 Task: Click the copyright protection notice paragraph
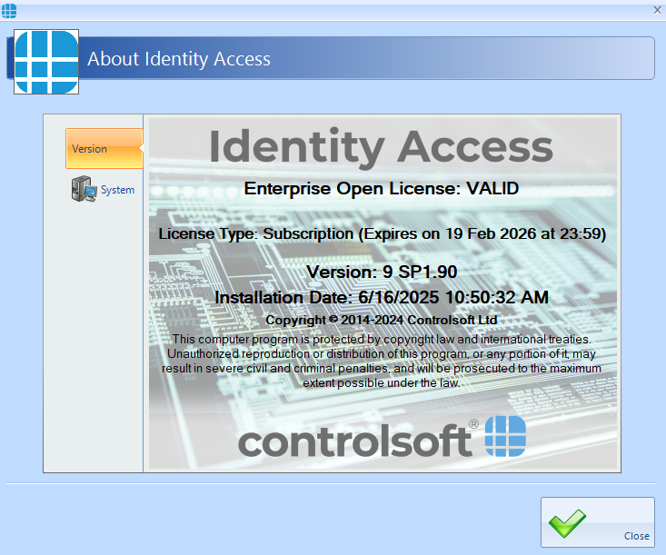pyautogui.click(x=382, y=361)
